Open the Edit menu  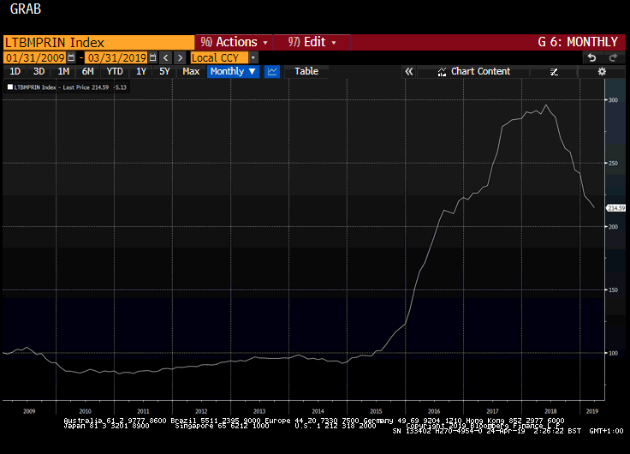pos(312,42)
